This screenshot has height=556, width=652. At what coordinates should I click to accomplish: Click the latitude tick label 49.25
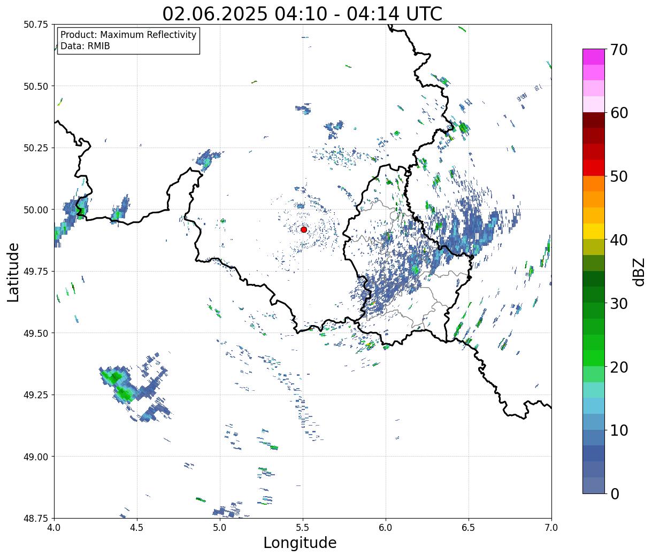(x=36, y=395)
